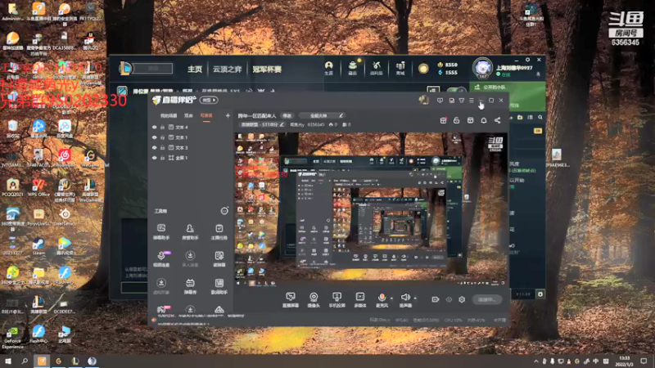Toggle visibility of the 文本 1 layer
Viewport: 655px width, 368px height.
pyautogui.click(x=155, y=137)
